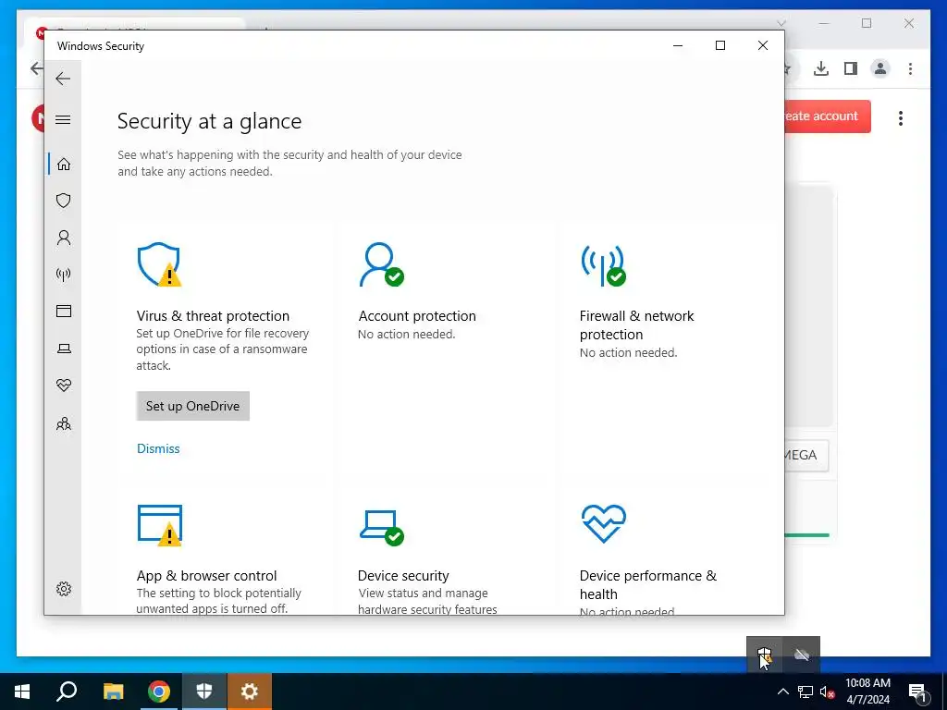Click the MEGA button in the browser page
The width and height of the screenshot is (947, 710).
pos(806,455)
